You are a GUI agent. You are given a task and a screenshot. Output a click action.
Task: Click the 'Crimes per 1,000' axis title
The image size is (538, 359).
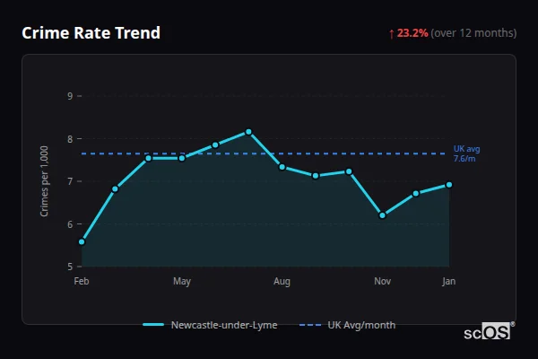tap(44, 181)
